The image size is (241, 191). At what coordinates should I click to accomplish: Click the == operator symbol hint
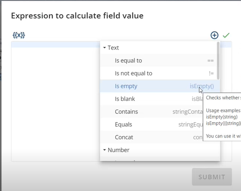click(211, 61)
